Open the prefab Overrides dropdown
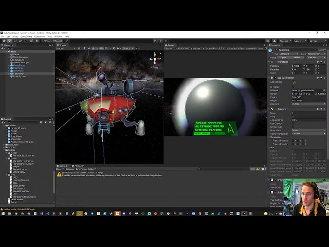 point(315,58)
